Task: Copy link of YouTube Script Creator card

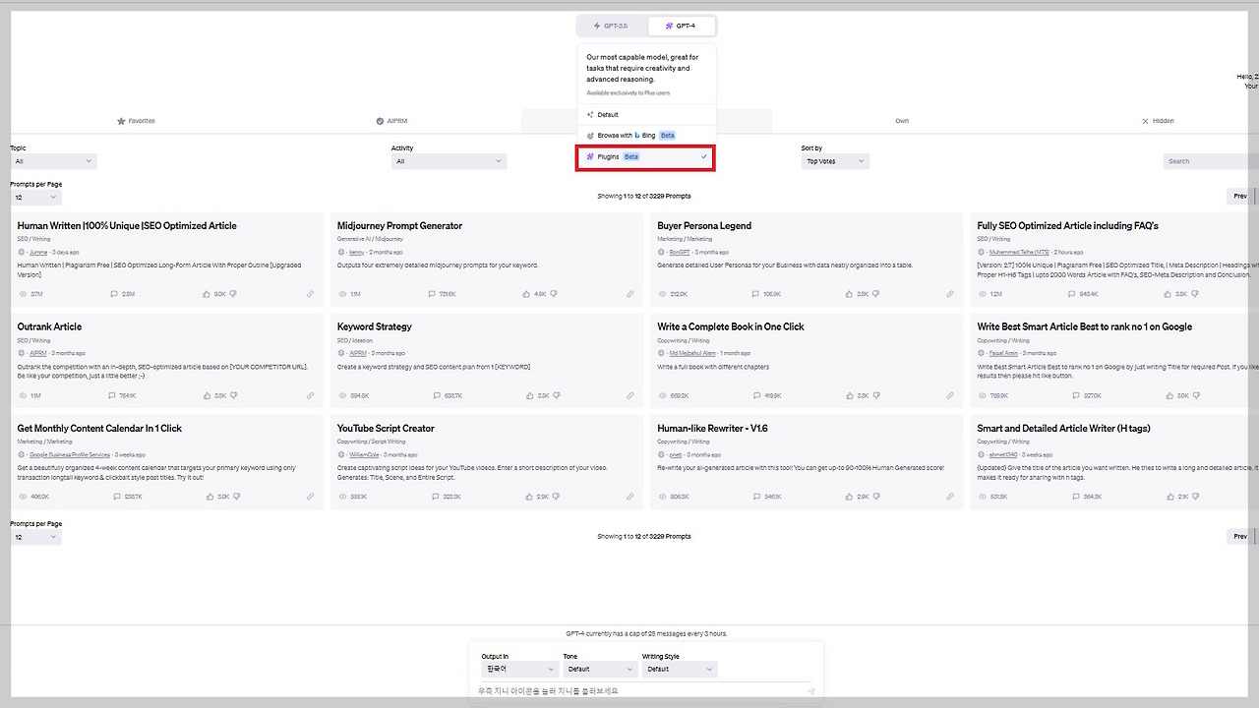Action: [630, 497]
